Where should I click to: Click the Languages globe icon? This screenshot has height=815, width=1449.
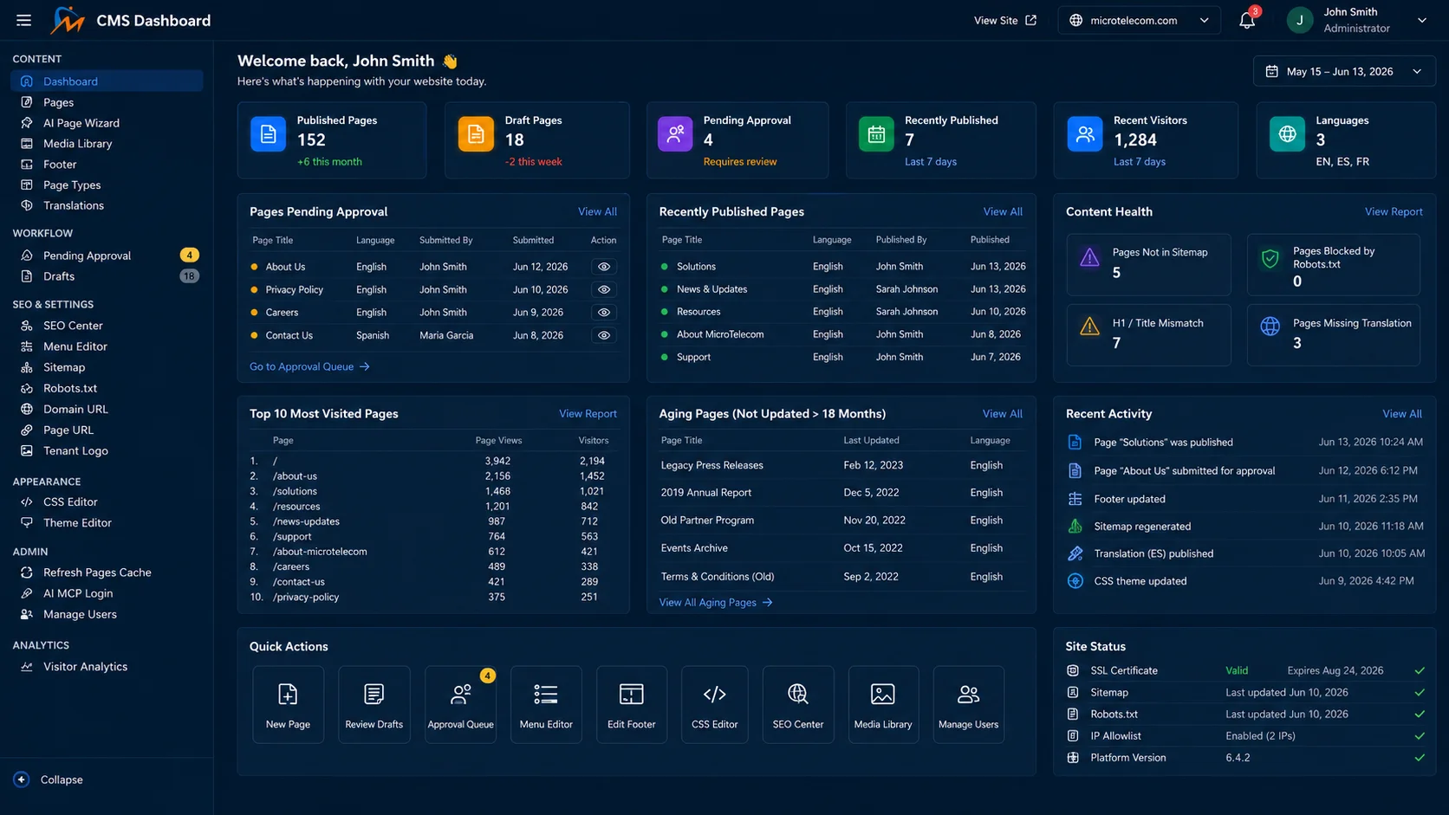point(1287,134)
